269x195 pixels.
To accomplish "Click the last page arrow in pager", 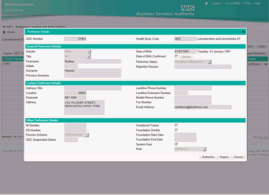I will tap(266, 137).
